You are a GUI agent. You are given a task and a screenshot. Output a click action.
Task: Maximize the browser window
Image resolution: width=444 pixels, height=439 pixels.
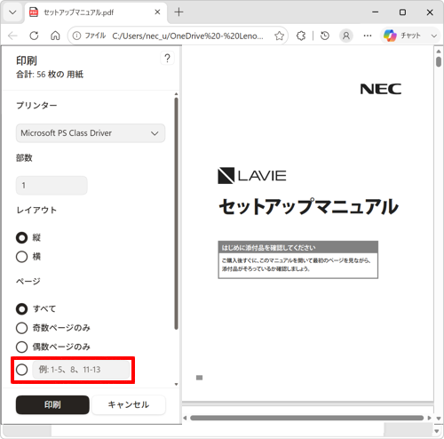[402, 12]
